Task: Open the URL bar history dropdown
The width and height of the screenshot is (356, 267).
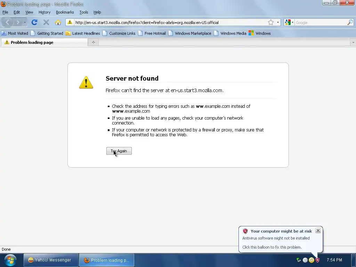Action: 278,22
